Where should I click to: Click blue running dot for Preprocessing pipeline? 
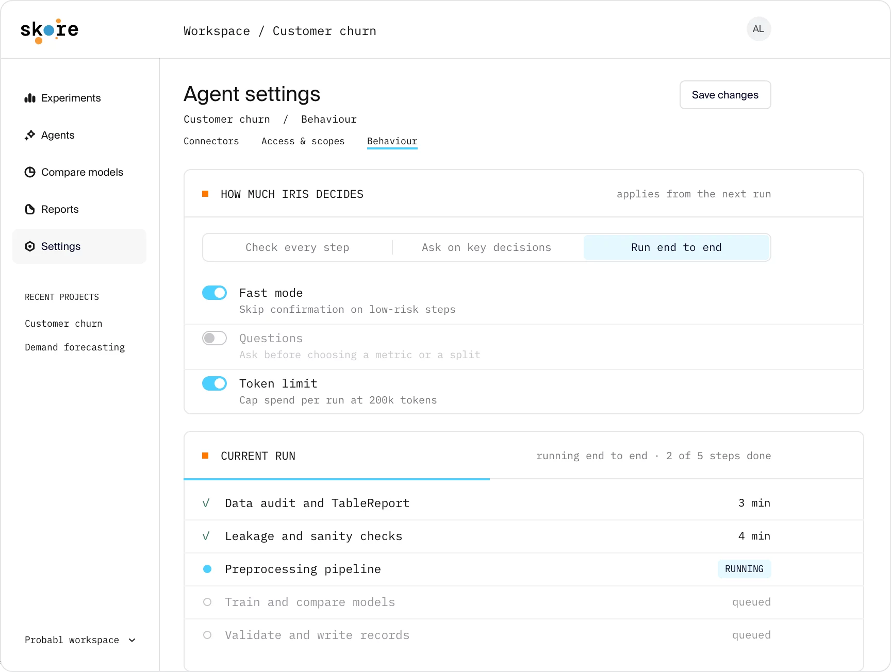click(x=207, y=569)
